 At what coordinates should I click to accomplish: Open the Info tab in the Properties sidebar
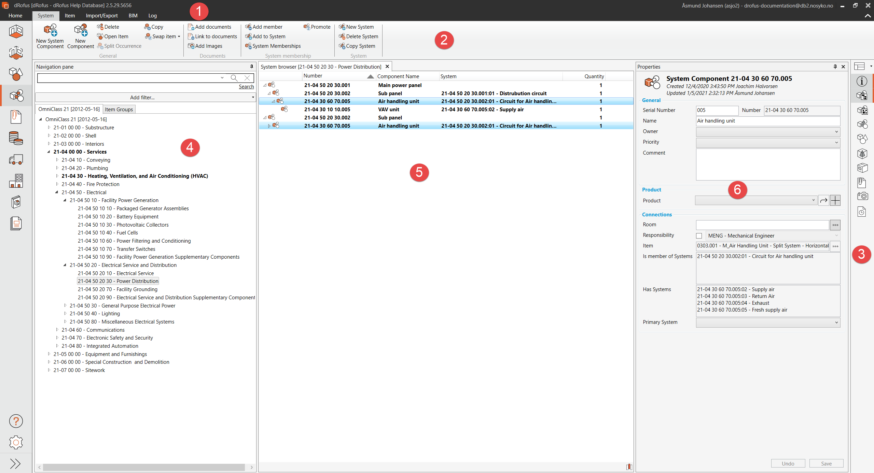(862, 81)
